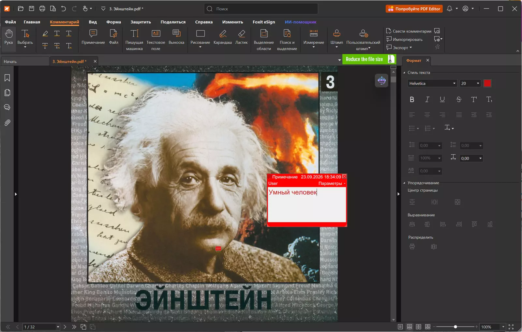
Task: Switch to the Главная ribbon tab
Action: (32, 22)
